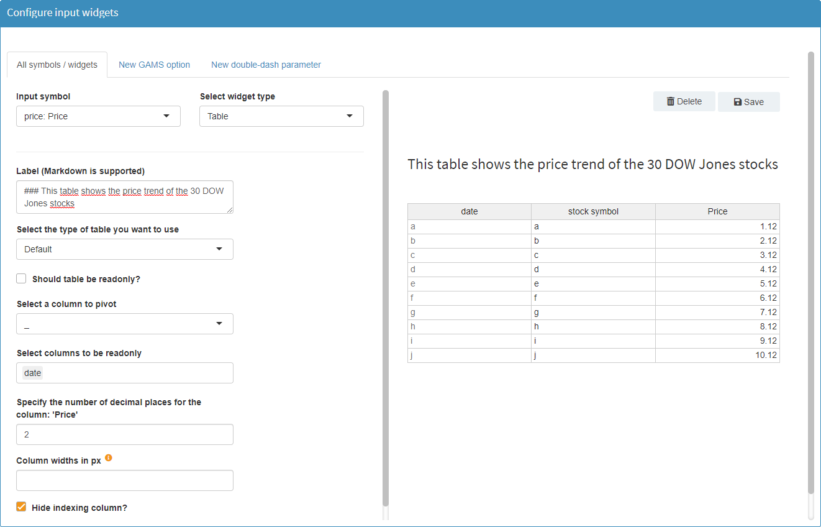
Task: Click the empty 'Column widths in px' field
Action: coord(124,480)
